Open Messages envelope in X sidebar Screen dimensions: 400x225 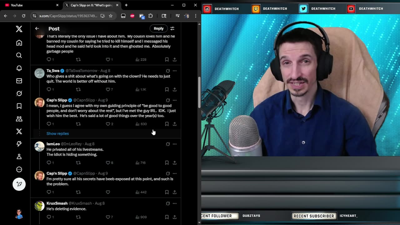pyautogui.click(x=19, y=81)
